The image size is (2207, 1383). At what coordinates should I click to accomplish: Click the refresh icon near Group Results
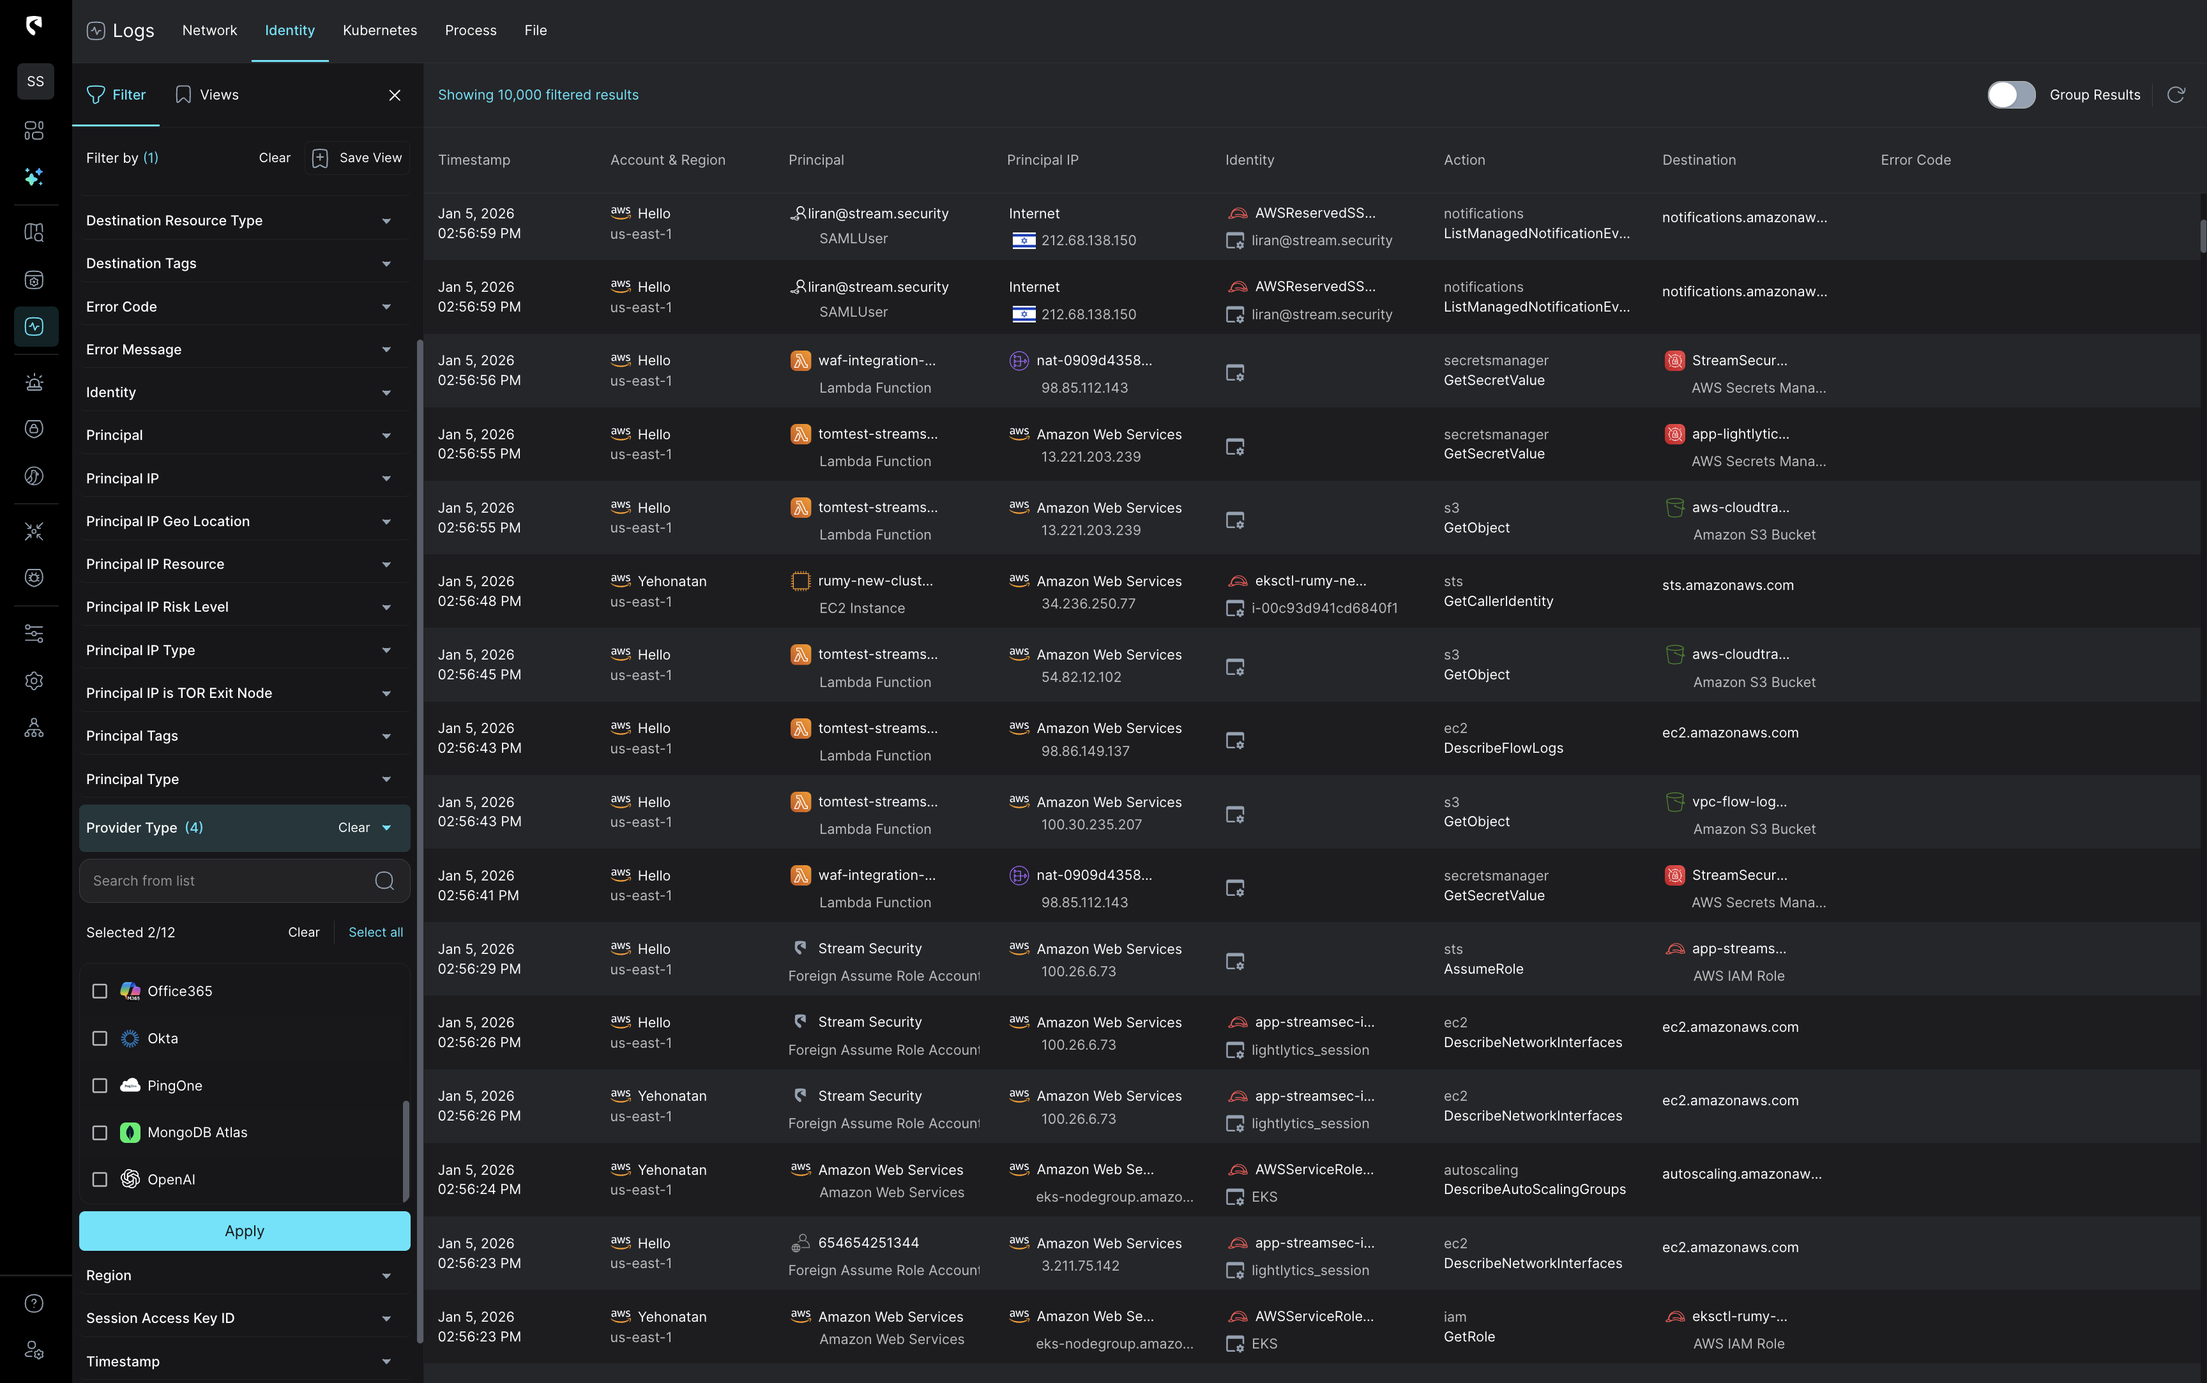click(x=2177, y=94)
